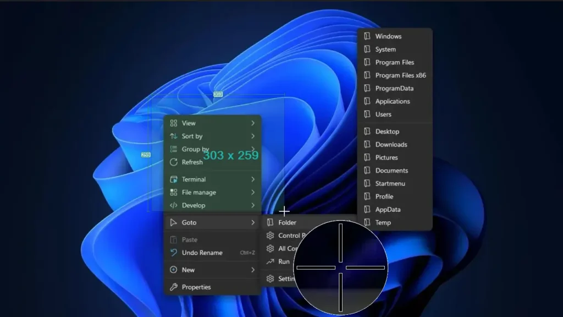This screenshot has height=317, width=563.
Task: Select Program Files x86 from folder list
Action: [x=400, y=75]
